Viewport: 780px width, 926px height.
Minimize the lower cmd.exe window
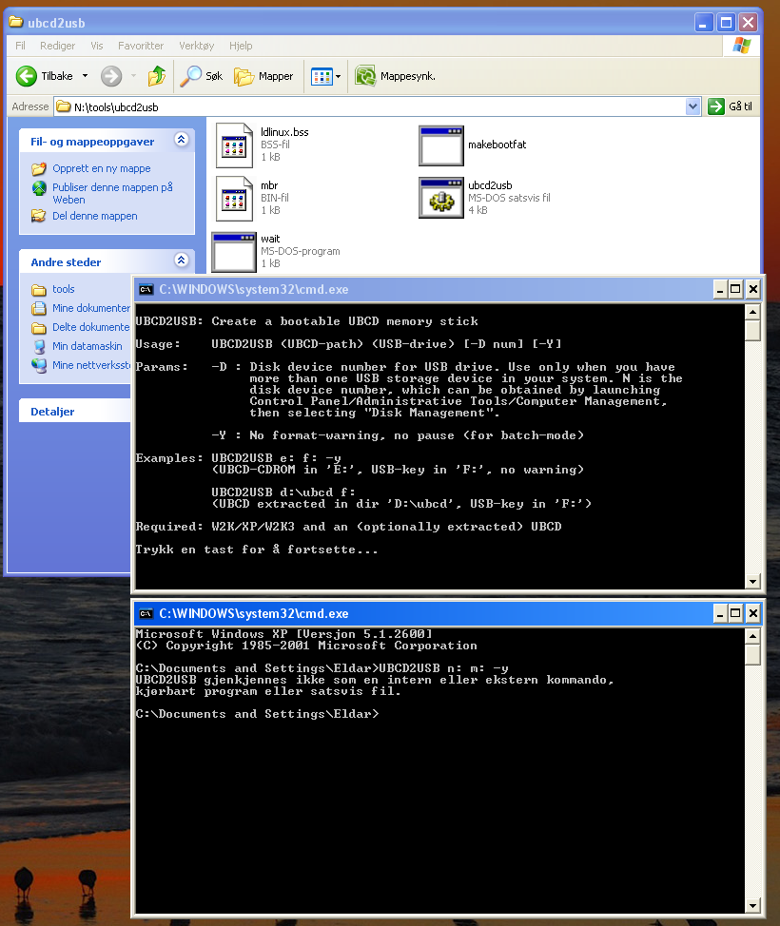pos(720,613)
